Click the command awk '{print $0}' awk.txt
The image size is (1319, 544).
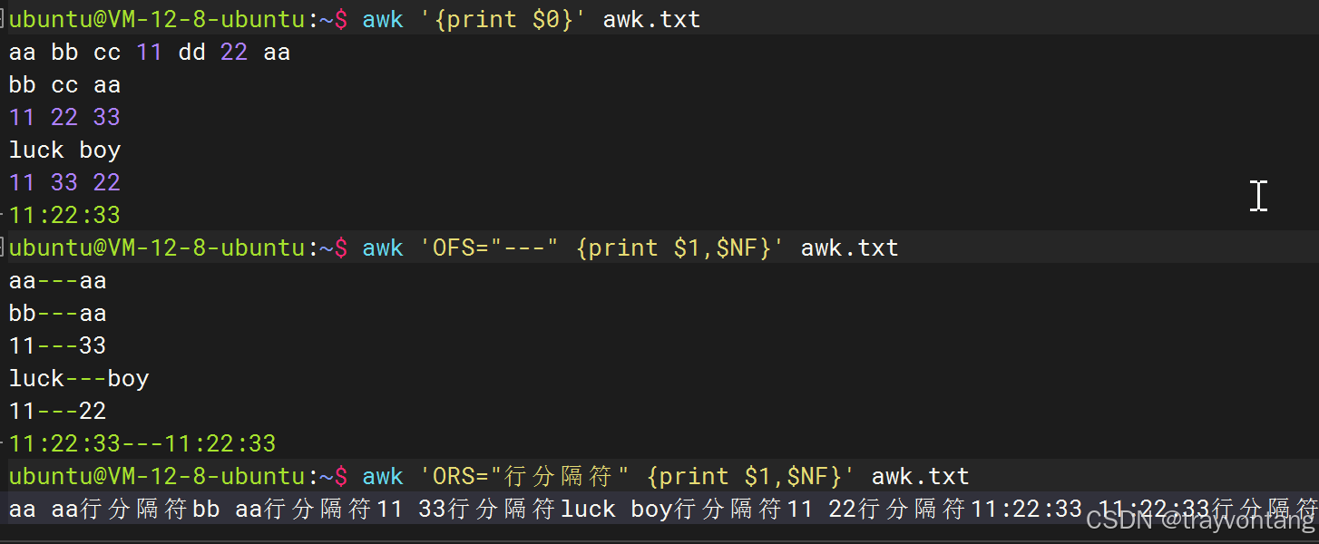click(x=532, y=20)
